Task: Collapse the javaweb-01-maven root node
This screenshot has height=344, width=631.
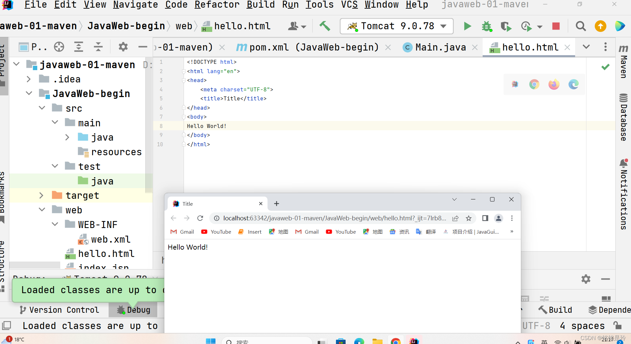Action: [16, 64]
